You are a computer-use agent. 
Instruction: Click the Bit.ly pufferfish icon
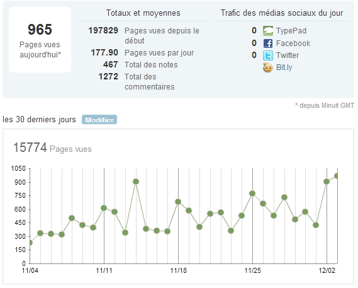click(268, 67)
